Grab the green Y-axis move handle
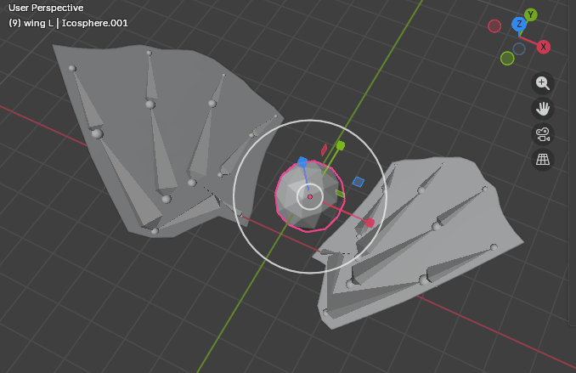 click(341, 146)
